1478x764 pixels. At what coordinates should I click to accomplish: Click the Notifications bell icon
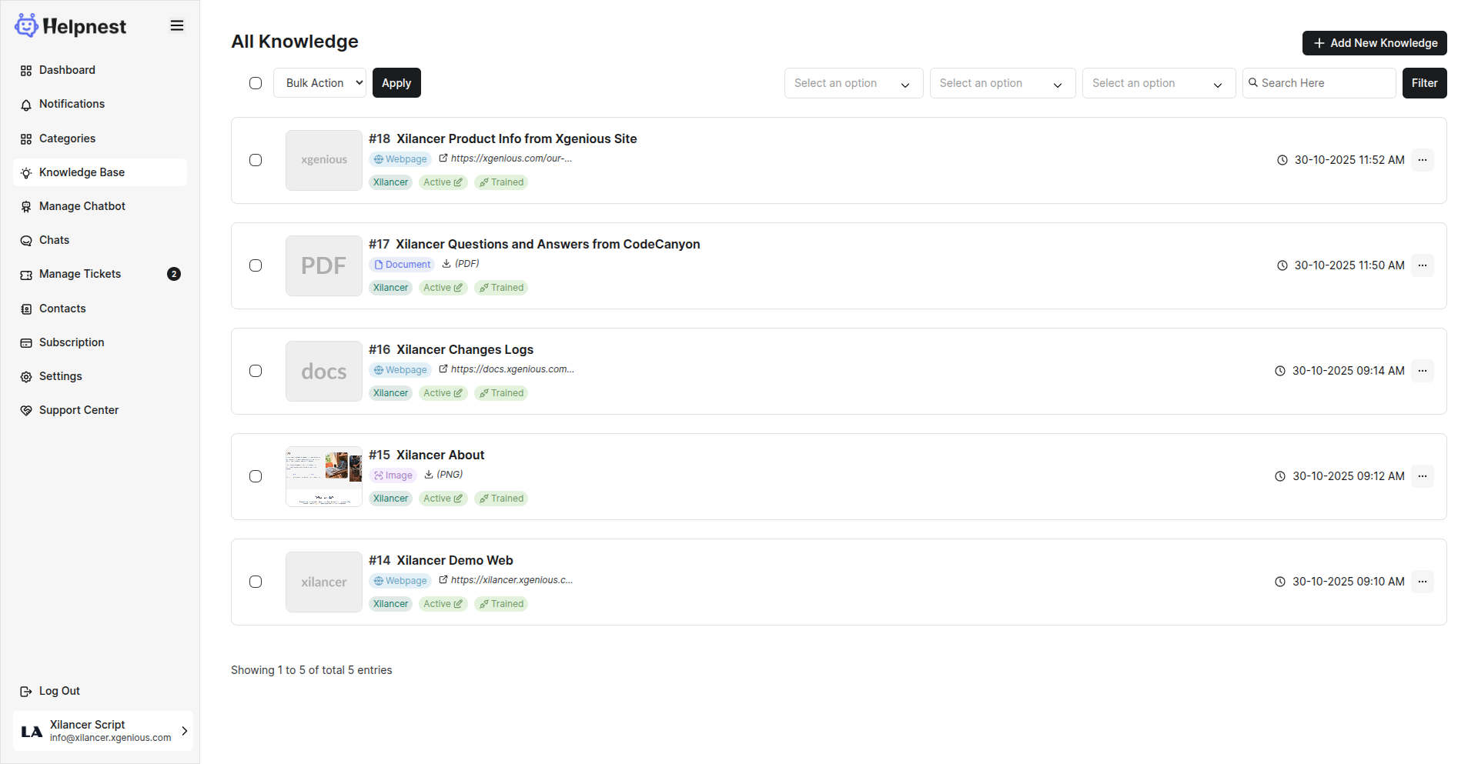point(26,105)
